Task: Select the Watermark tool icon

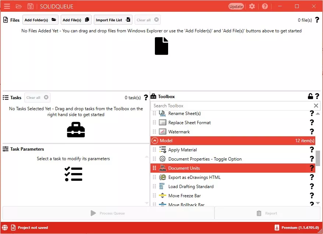Action: 162,132
